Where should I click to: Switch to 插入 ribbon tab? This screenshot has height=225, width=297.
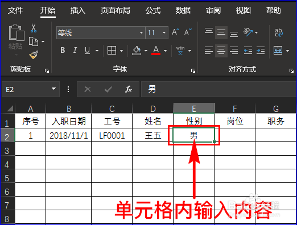click(78, 10)
